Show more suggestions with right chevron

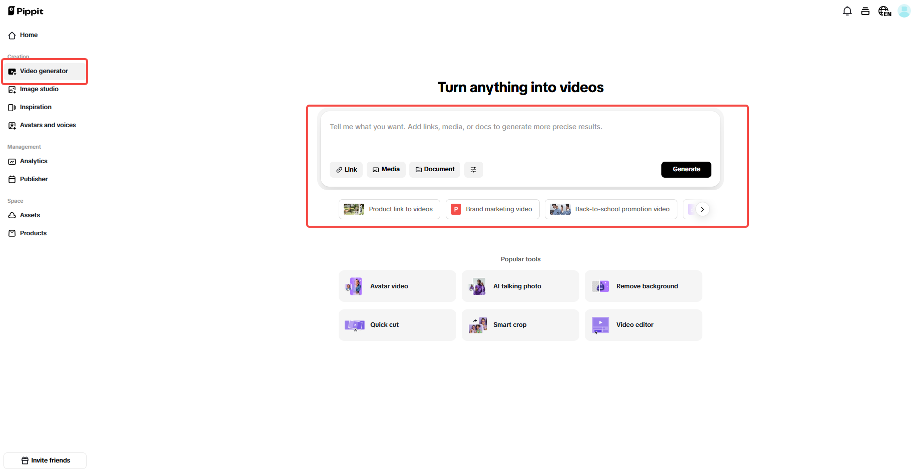(702, 209)
